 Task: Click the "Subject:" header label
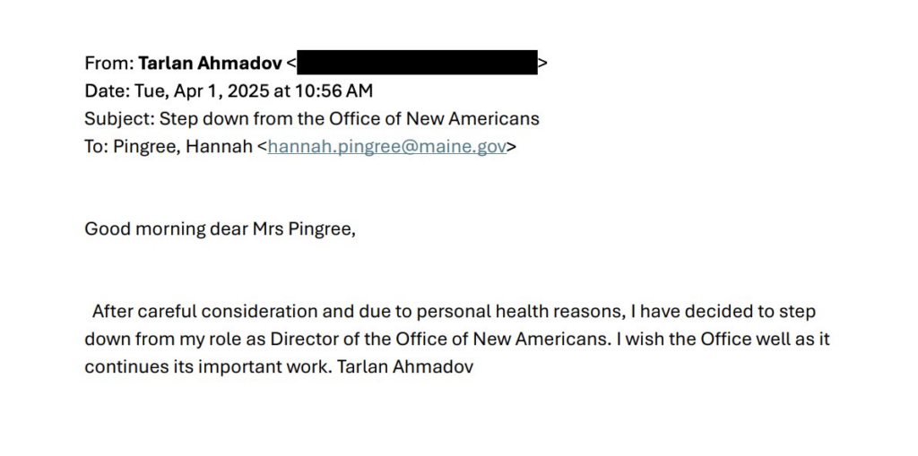point(119,118)
